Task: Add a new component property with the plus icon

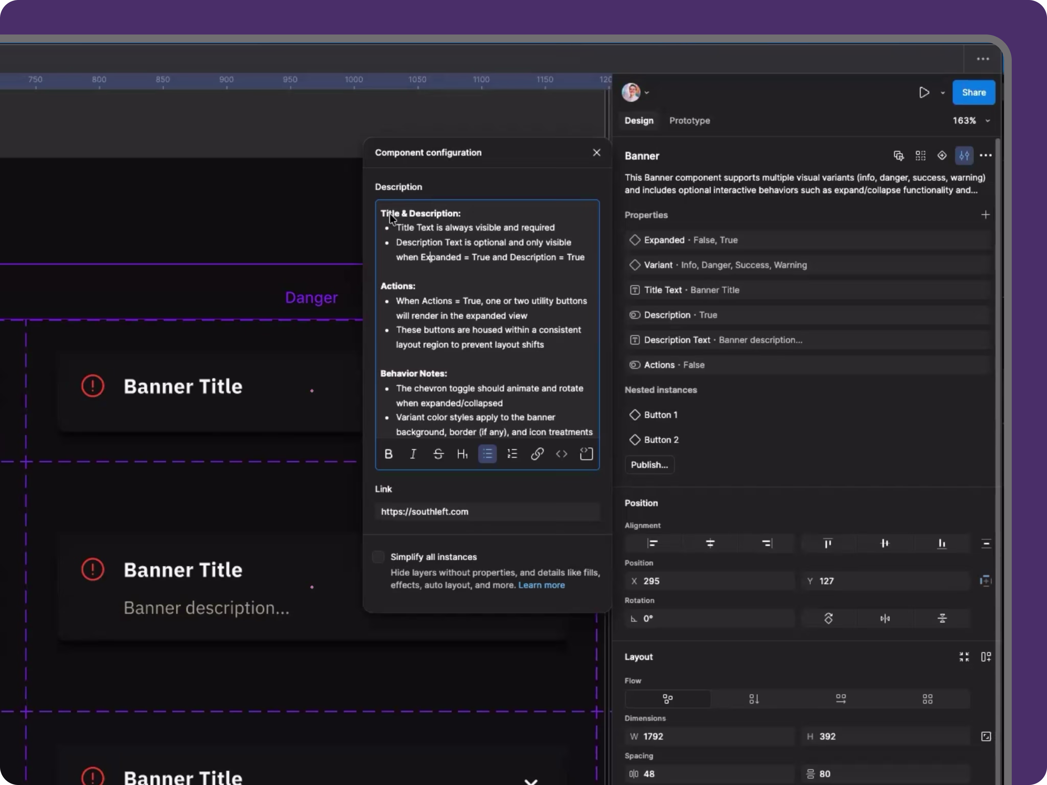Action: (986, 214)
